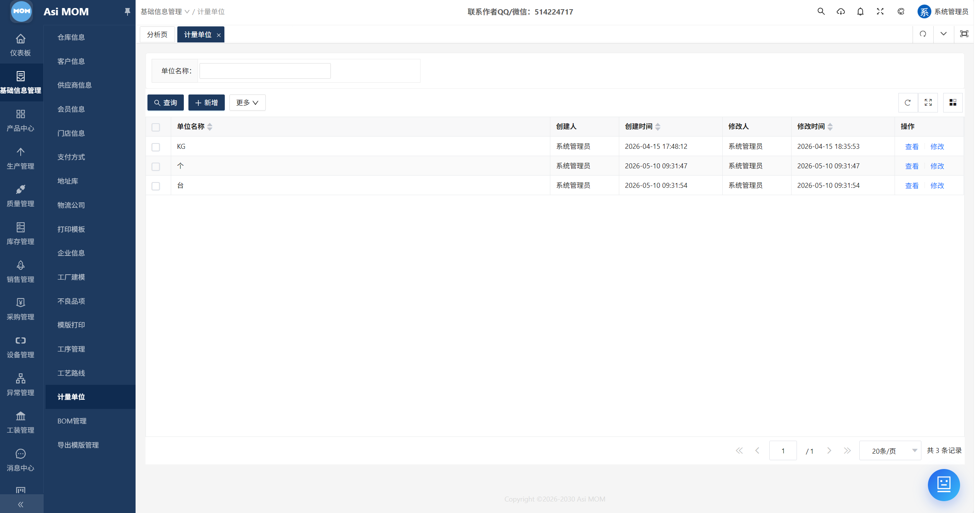Click the cloud download icon in header
Screen dimensions: 975x513
pos(841,11)
